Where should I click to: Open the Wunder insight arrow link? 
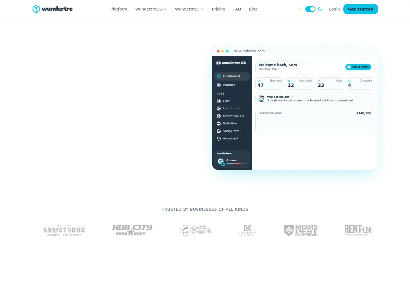pyautogui.click(x=292, y=97)
